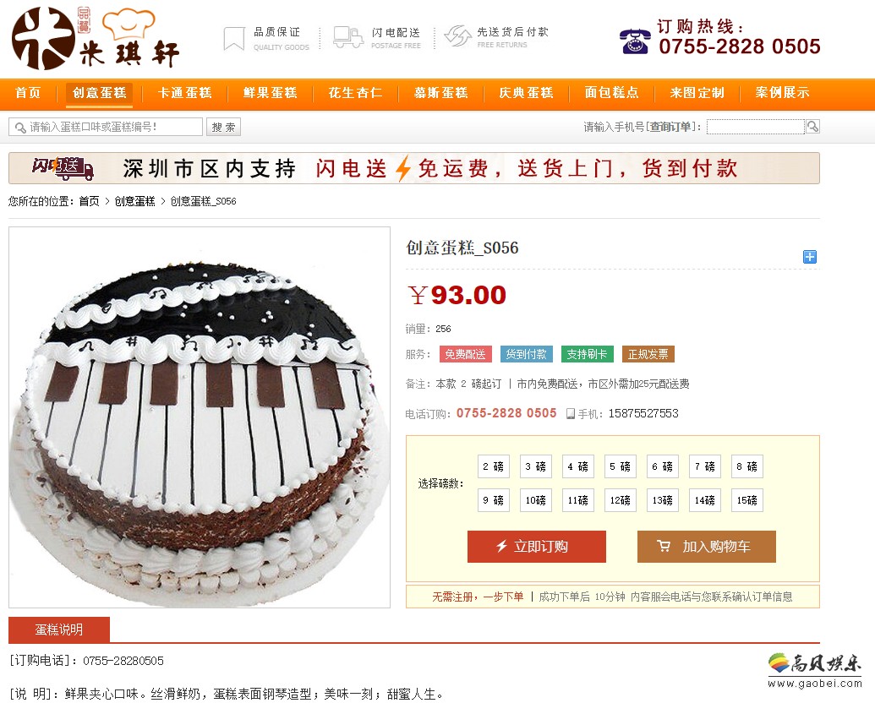Click the flash delivery promo banner
The image size is (875, 703).
[x=414, y=168]
